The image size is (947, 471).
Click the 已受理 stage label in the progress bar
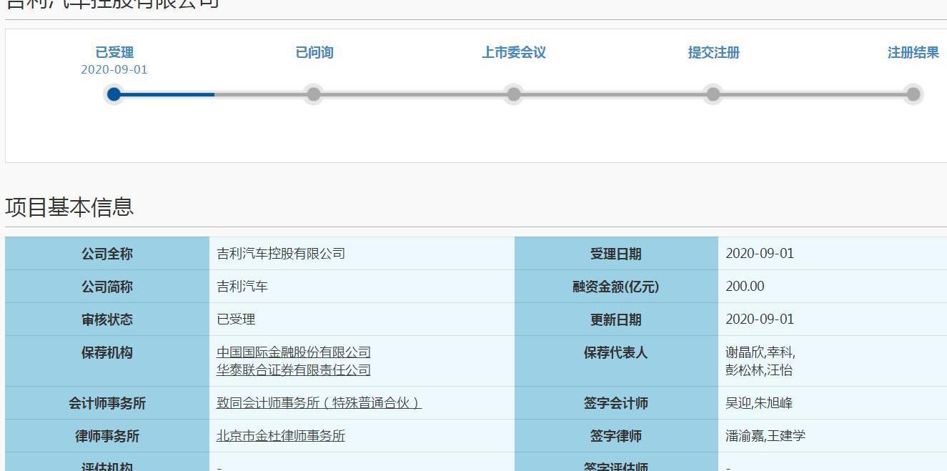[x=114, y=52]
